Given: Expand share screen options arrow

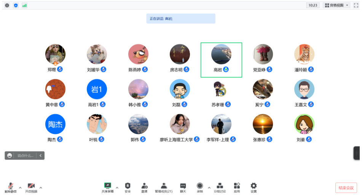Looking at the screenshot, I should pyautogui.click(x=117, y=187).
